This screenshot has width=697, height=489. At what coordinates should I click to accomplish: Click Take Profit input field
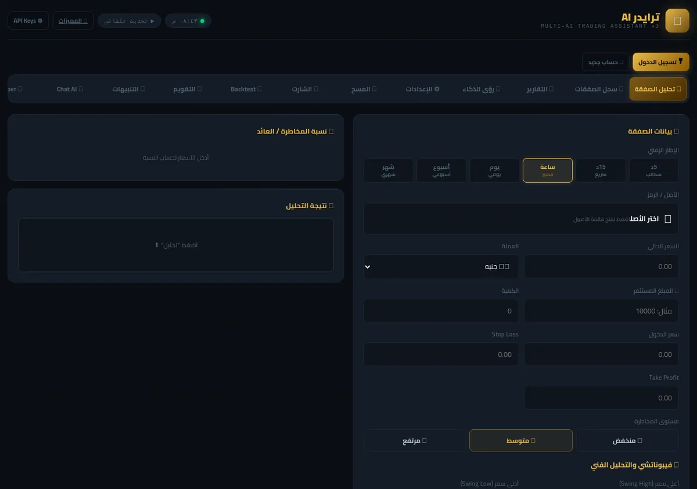[x=602, y=398]
